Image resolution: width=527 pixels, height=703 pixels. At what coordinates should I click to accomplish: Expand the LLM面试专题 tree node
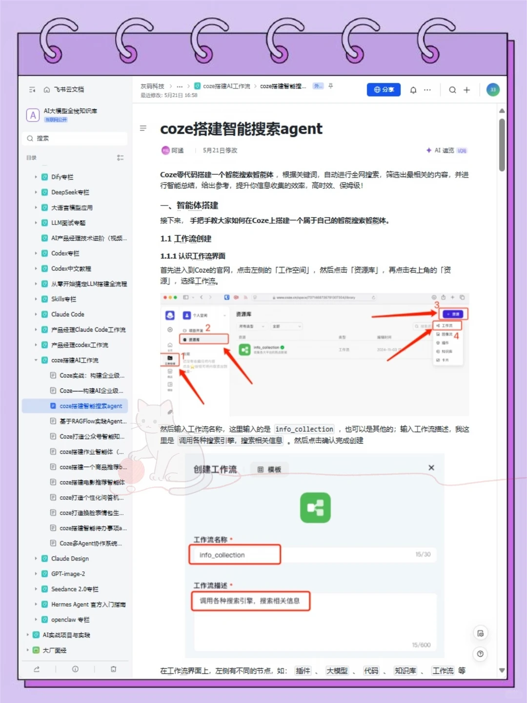point(36,223)
